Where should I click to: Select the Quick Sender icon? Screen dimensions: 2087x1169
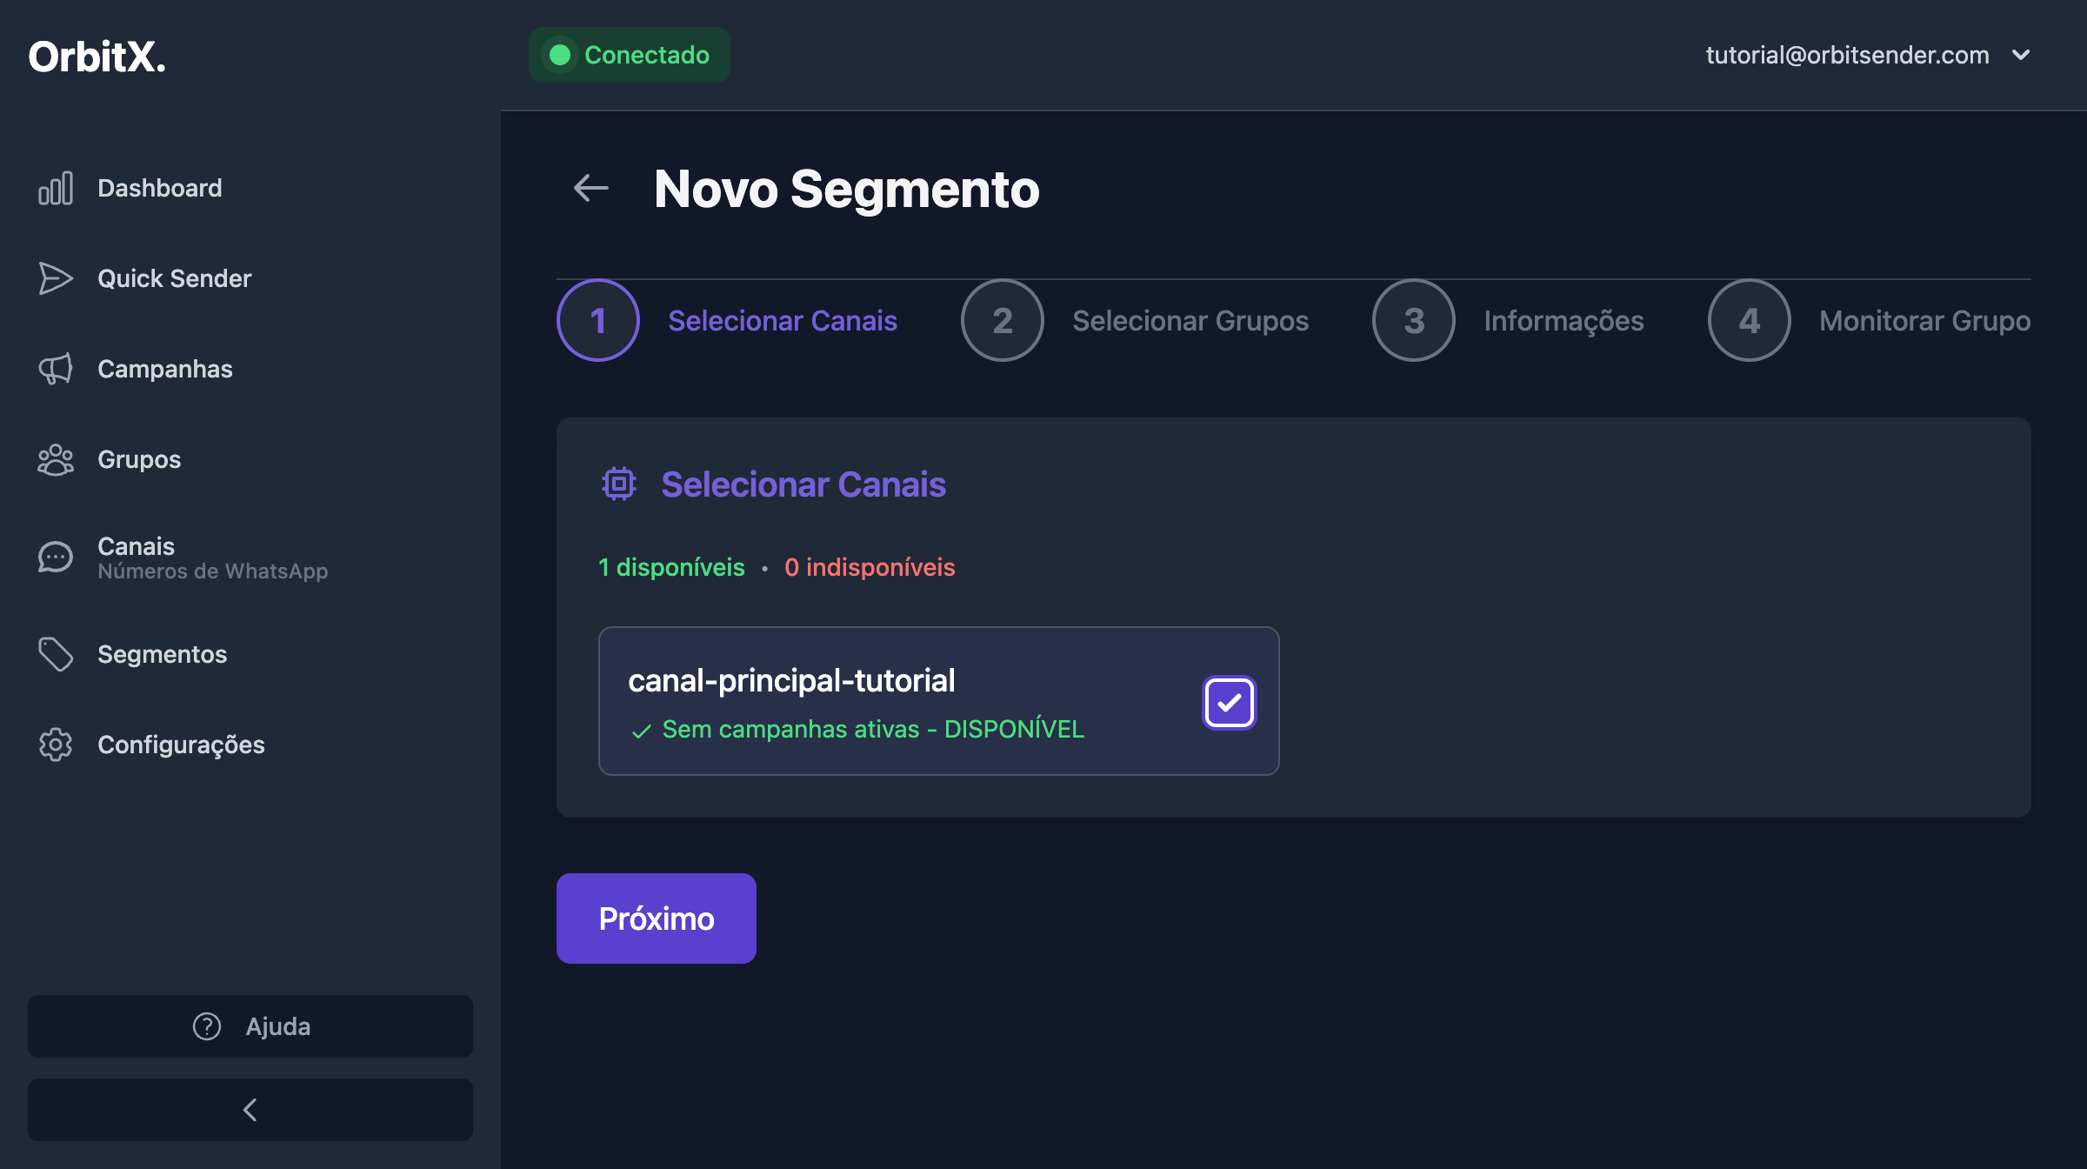tap(56, 278)
